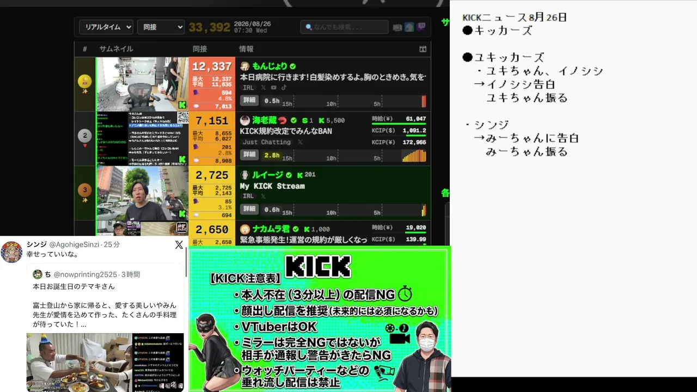Open もんじょり's YouTube social icon
697x392 pixels.
[274, 88]
